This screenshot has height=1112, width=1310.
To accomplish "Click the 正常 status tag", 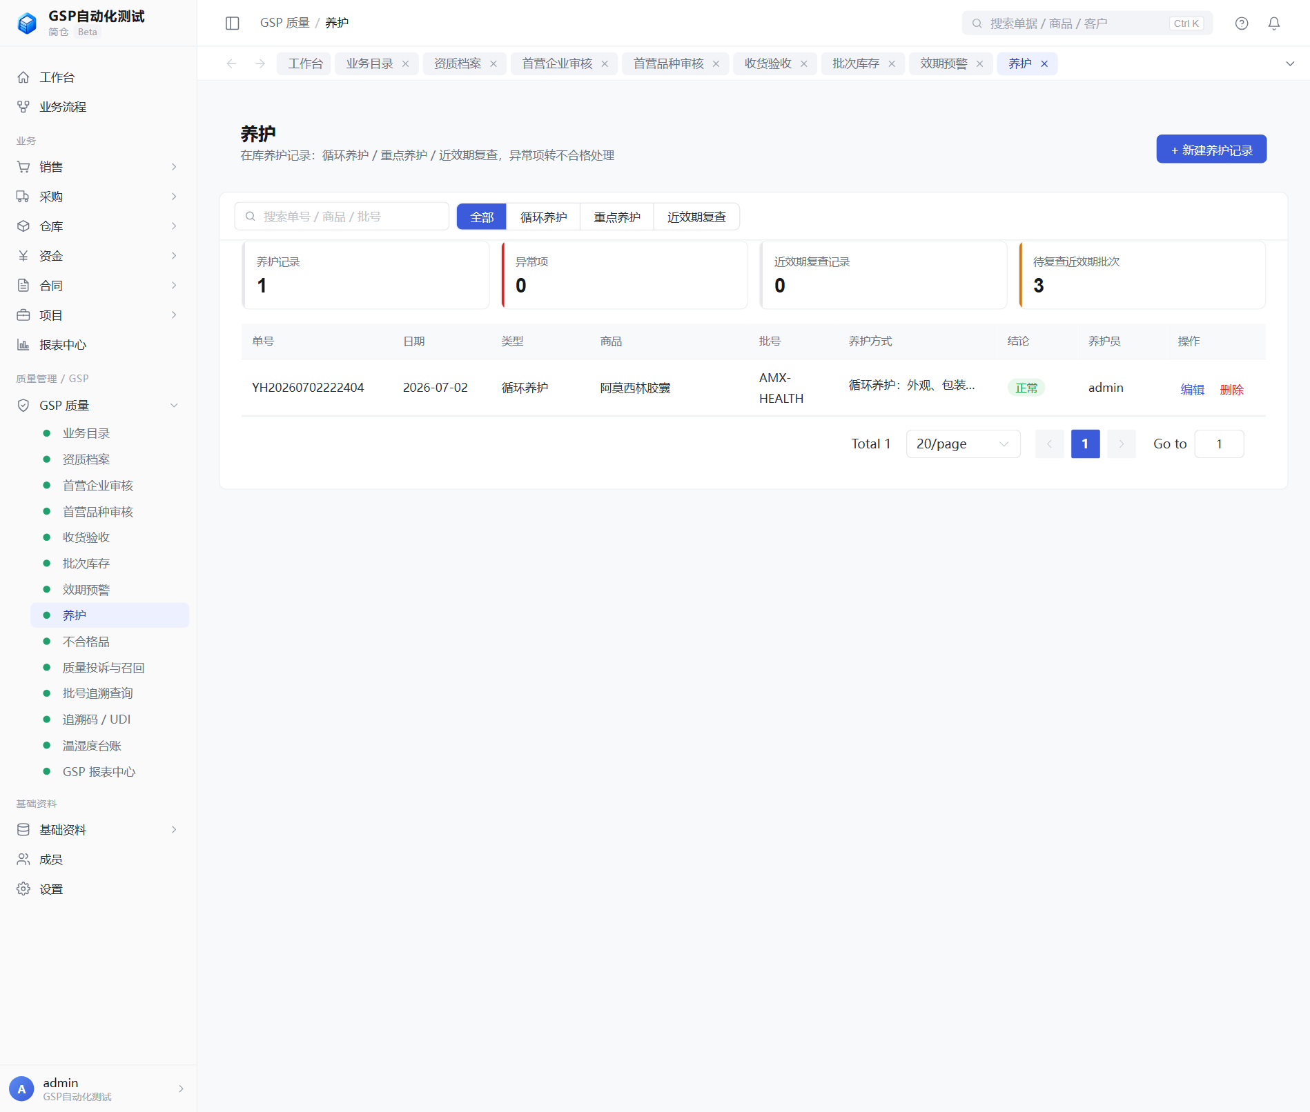I will point(1026,388).
